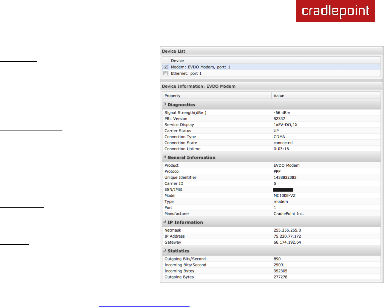
Task: Click the CDMA value
Action: (x=279, y=137)
